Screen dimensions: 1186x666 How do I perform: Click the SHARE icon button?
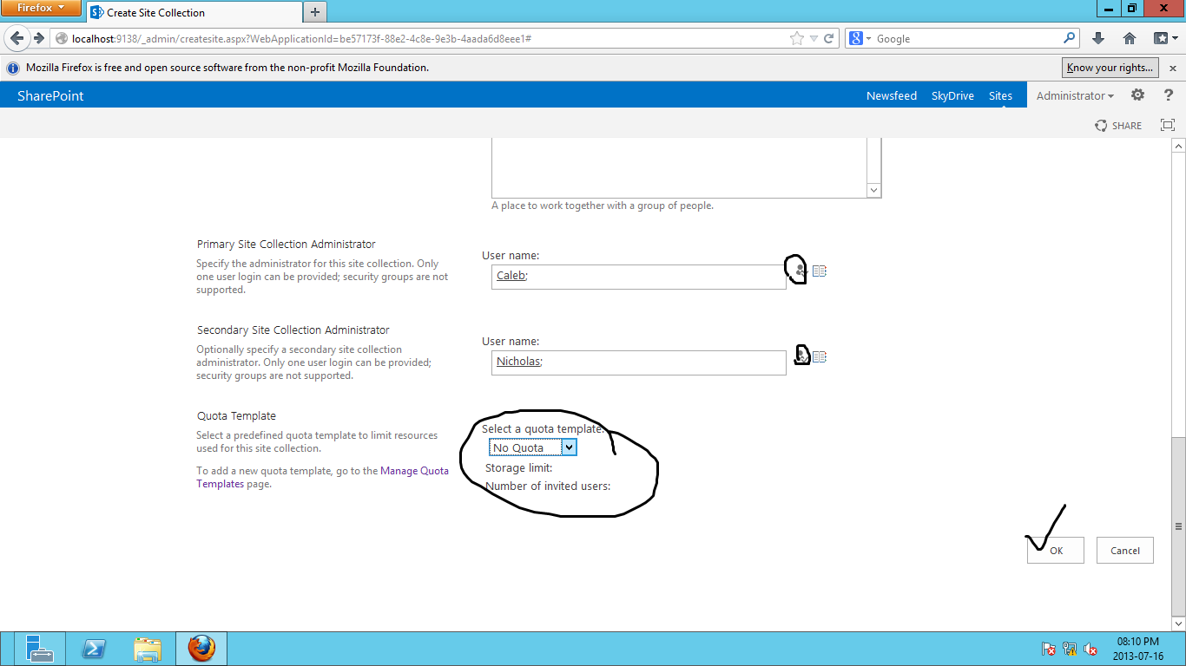(1118, 126)
